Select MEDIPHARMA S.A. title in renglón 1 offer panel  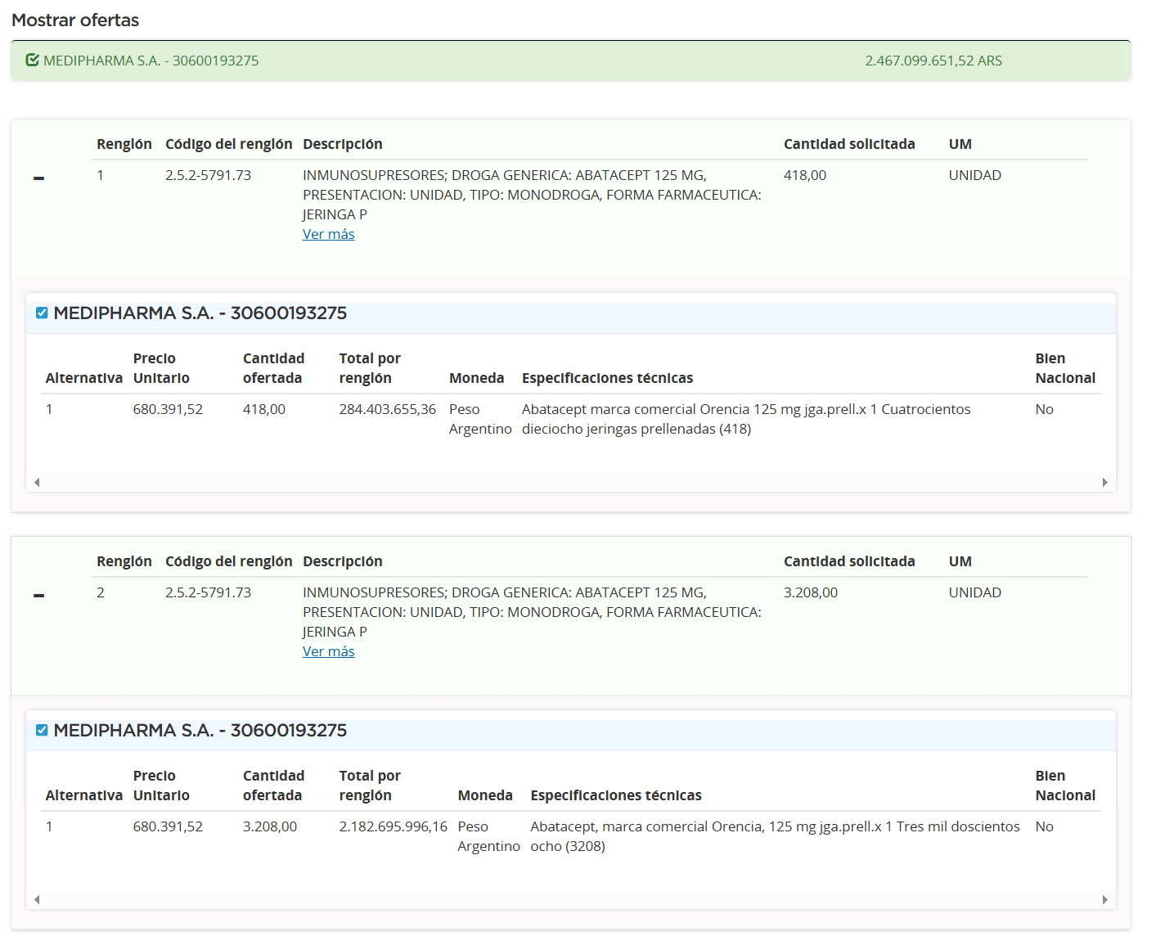point(200,313)
